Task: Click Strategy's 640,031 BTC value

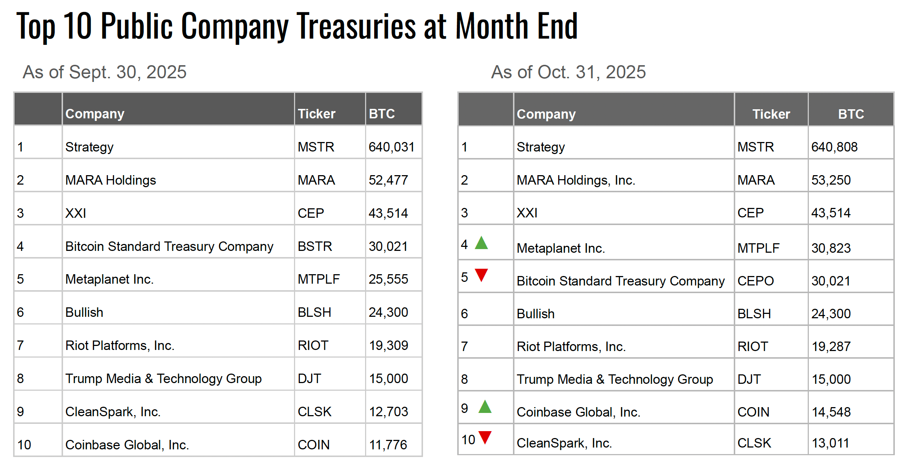Action: [x=391, y=147]
